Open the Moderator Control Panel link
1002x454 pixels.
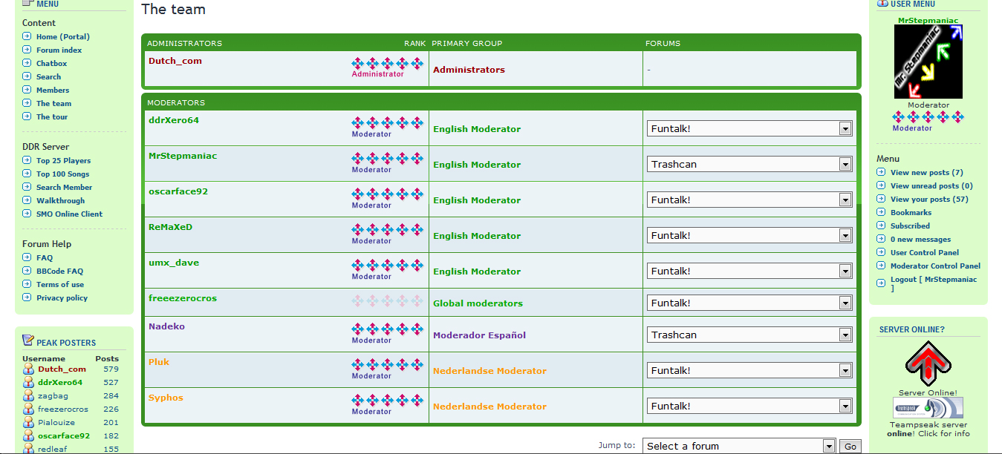point(935,266)
